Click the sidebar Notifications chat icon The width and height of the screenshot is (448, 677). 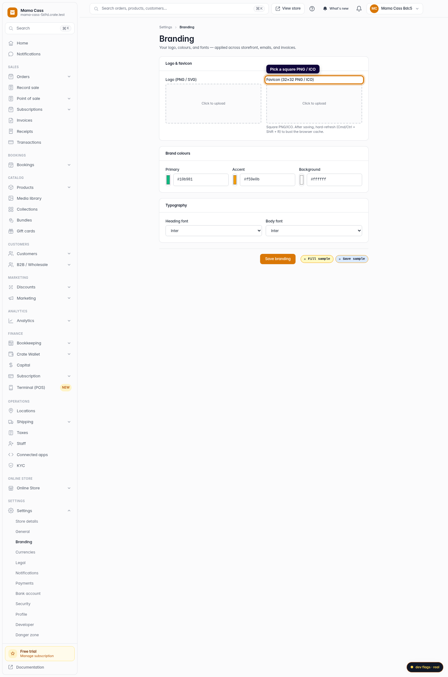point(11,54)
